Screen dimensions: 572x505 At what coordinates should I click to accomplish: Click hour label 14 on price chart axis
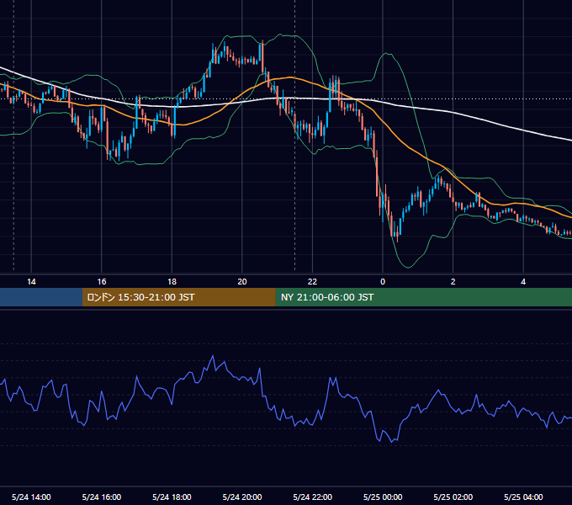pyautogui.click(x=31, y=282)
